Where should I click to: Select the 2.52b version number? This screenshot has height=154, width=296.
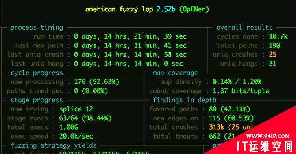[166, 9]
